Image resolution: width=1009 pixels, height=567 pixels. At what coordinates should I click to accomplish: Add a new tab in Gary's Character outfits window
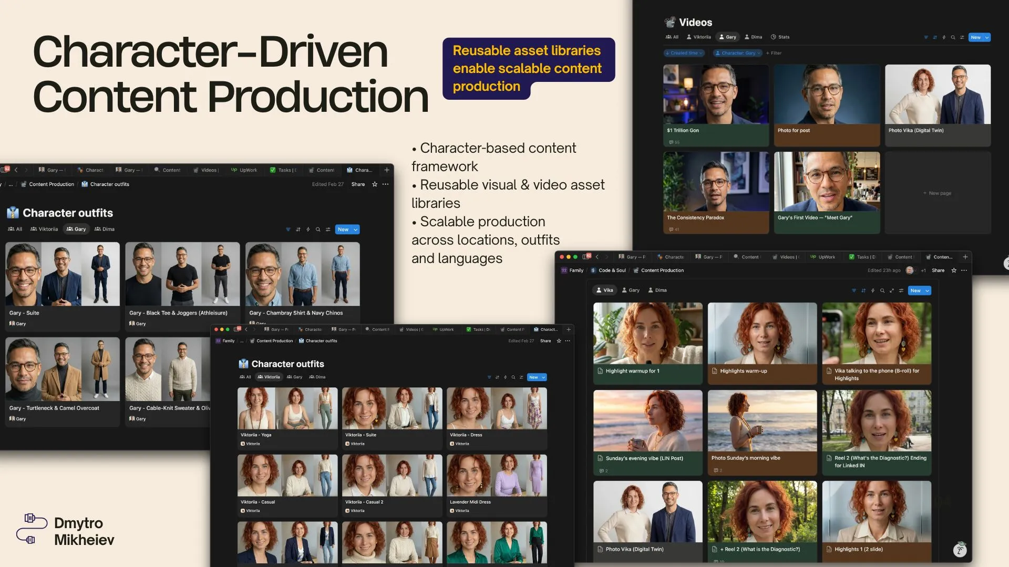coord(387,170)
